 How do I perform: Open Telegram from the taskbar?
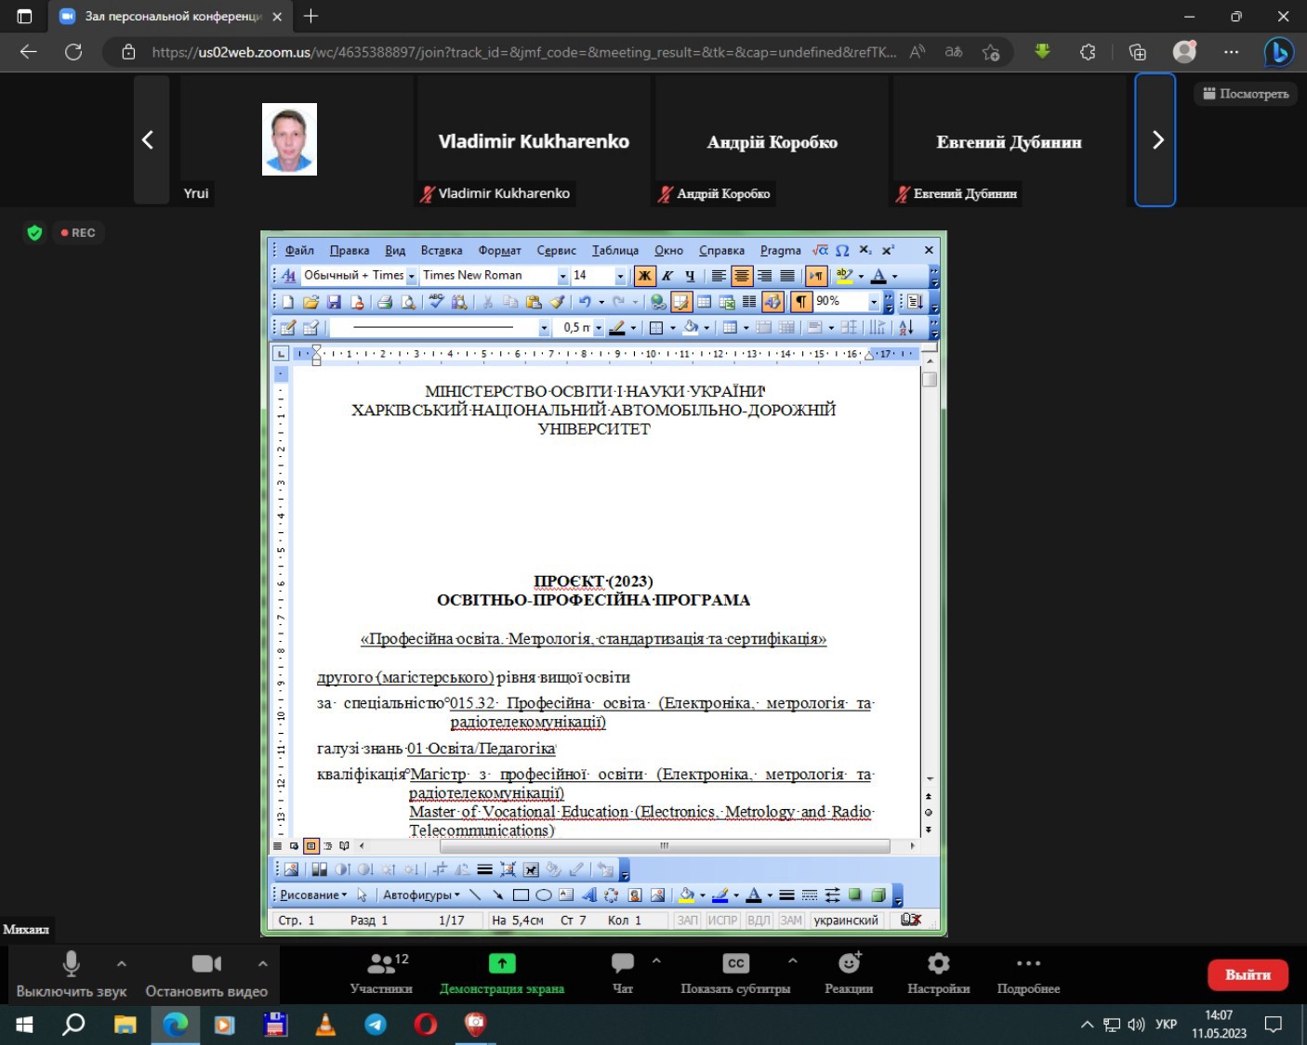[x=376, y=1025]
